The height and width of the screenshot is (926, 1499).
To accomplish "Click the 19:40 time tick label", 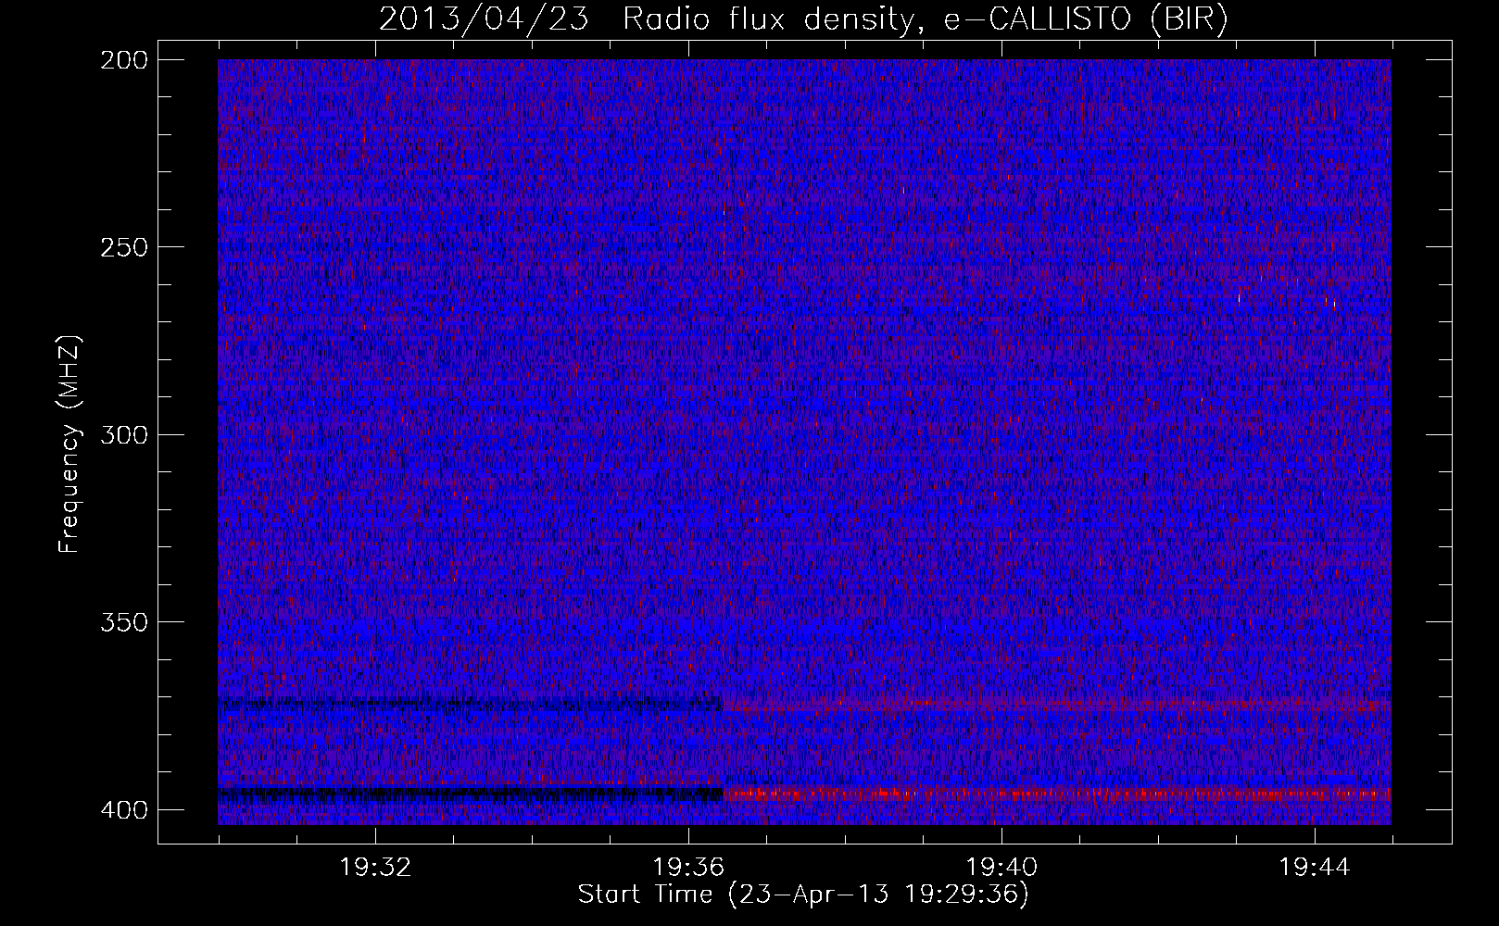I will pos(1001,868).
